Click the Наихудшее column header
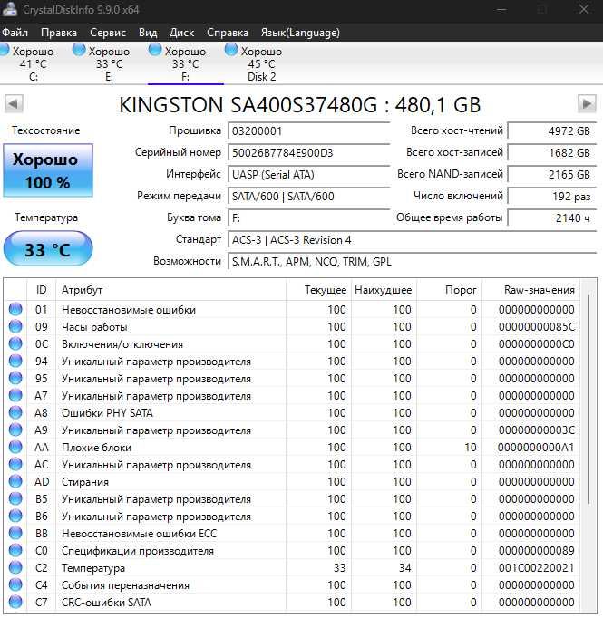The height and width of the screenshot is (618, 603). click(384, 290)
